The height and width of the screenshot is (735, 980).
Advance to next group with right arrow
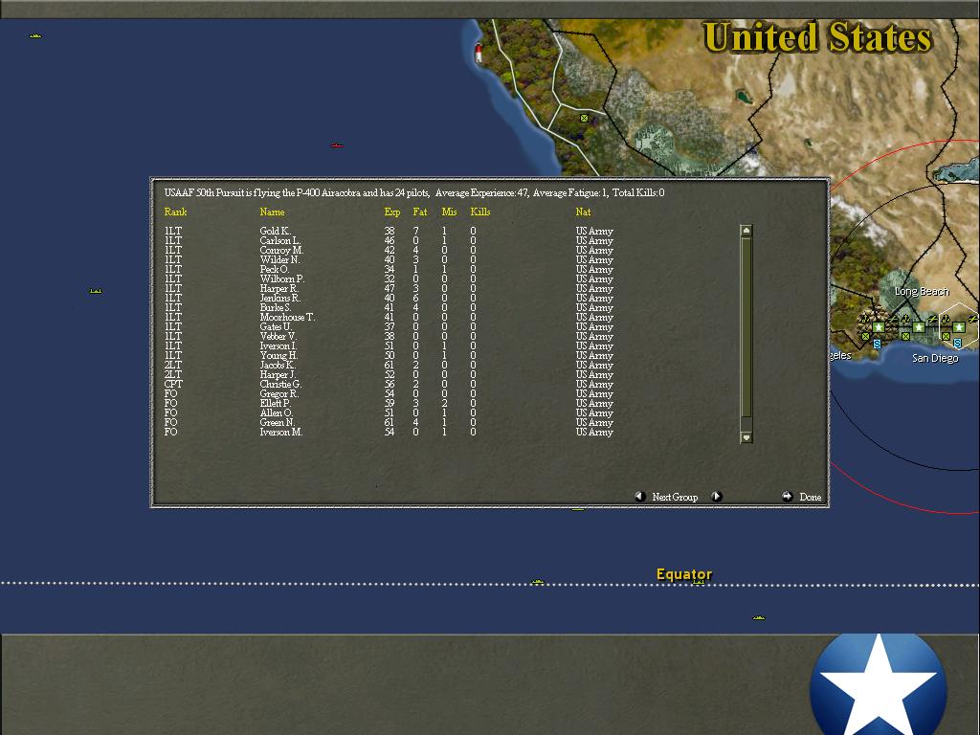(x=717, y=497)
